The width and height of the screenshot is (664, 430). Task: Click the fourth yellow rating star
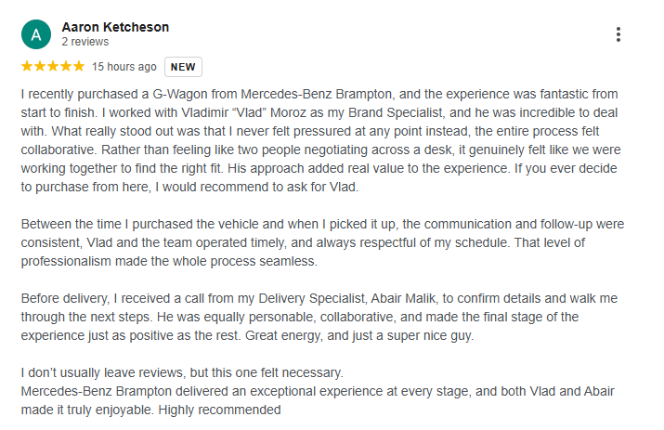[x=63, y=67]
